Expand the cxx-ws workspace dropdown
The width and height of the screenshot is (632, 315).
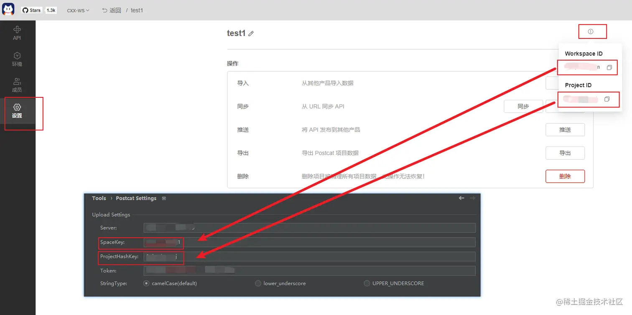(78, 10)
